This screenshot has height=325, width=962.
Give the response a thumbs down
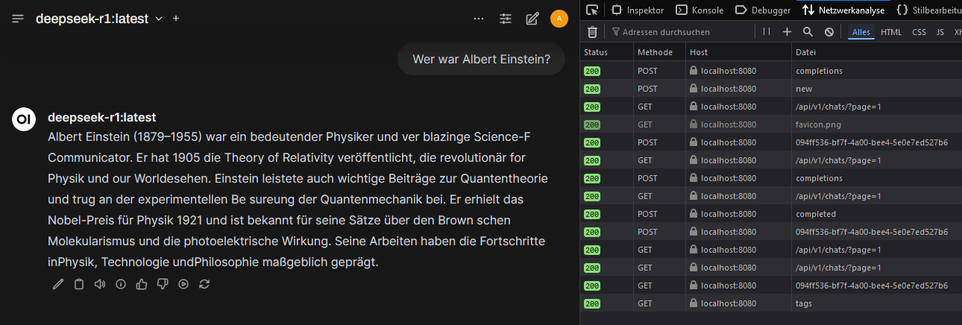(163, 284)
